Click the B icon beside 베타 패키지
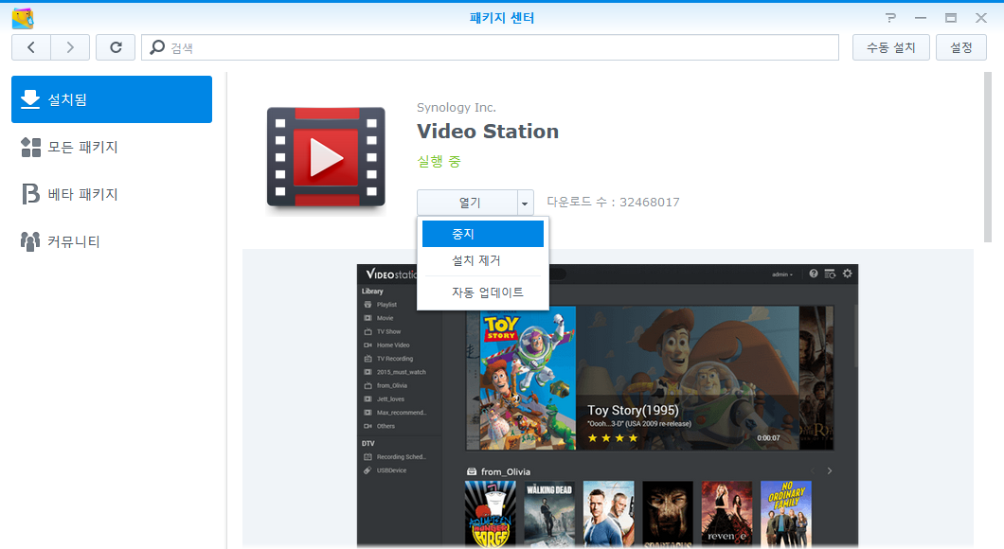The height and width of the screenshot is (549, 1004). [x=30, y=194]
